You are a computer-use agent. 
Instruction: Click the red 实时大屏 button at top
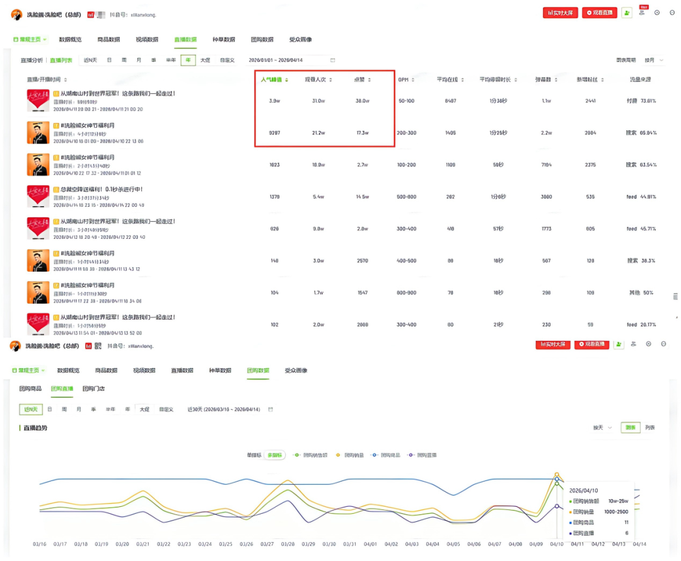click(560, 13)
